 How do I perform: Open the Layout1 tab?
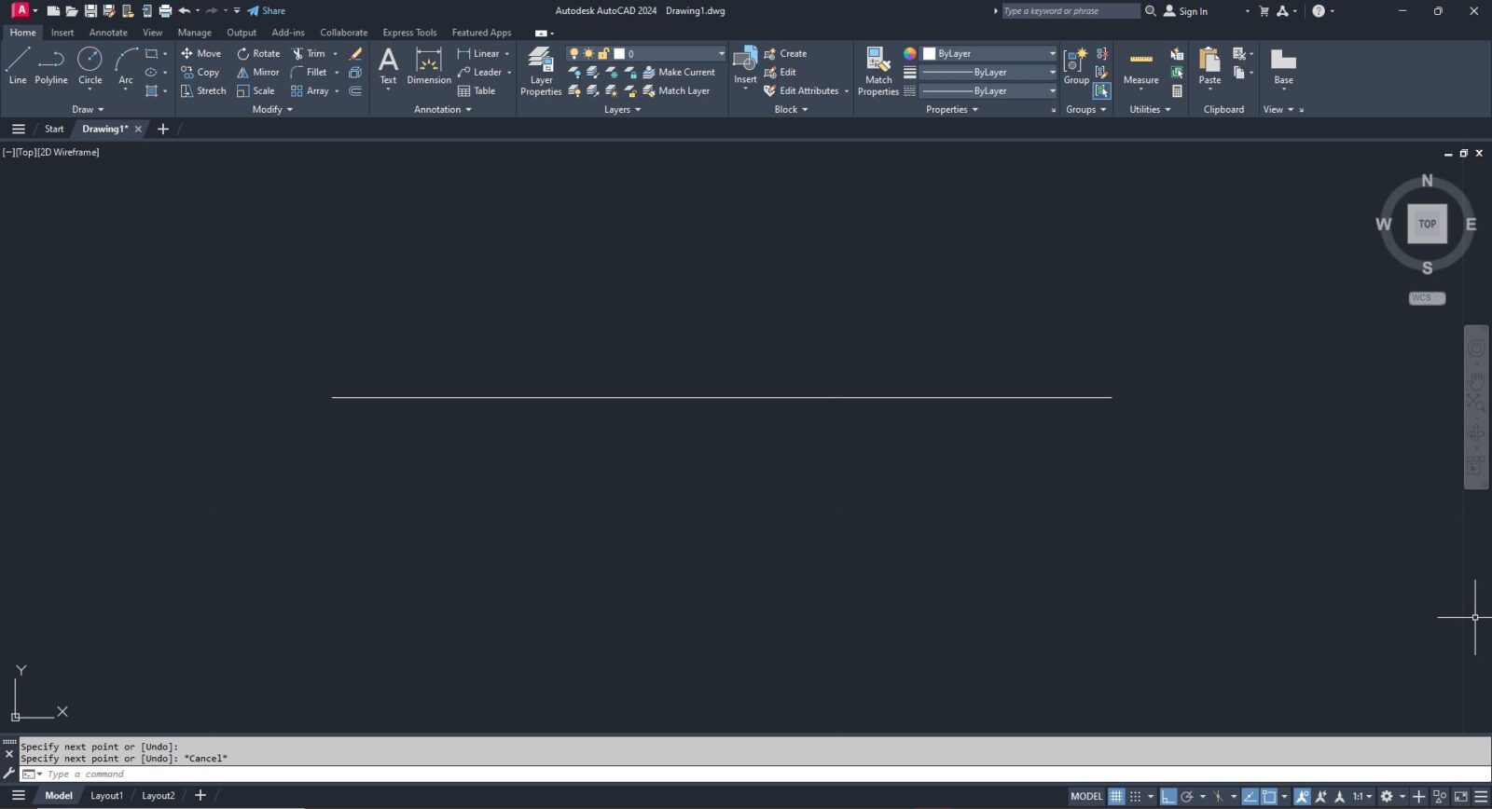point(106,795)
